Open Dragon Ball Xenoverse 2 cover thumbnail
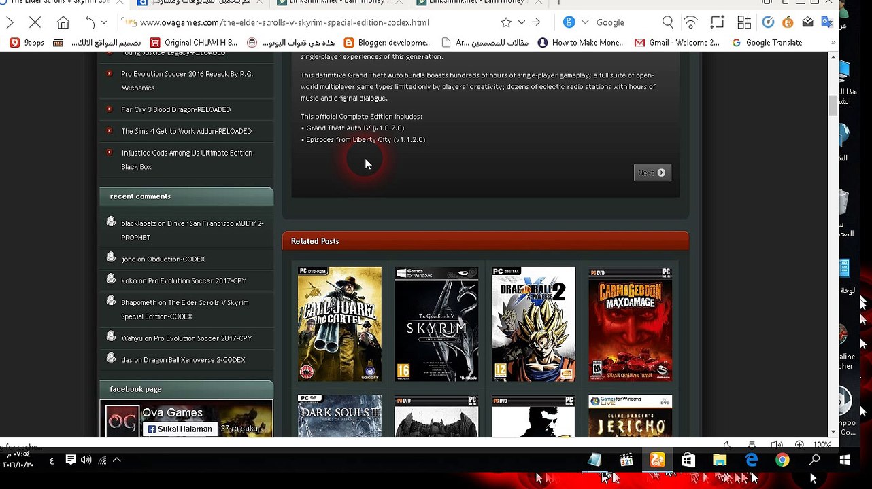 (533, 324)
